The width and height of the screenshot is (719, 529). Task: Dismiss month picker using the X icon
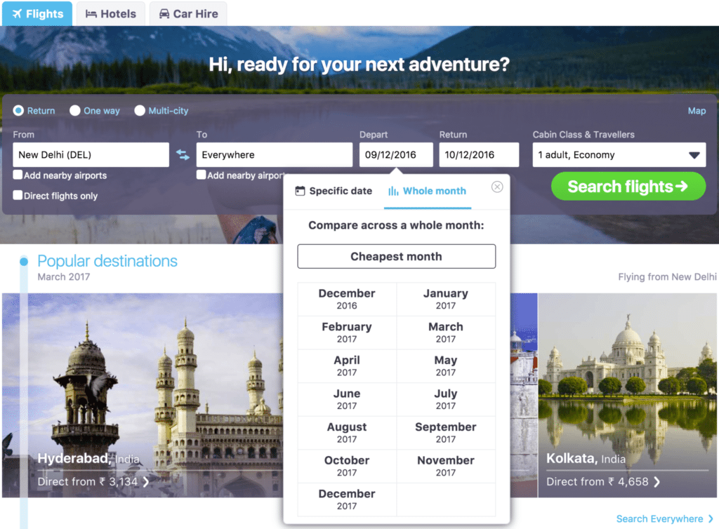point(497,187)
